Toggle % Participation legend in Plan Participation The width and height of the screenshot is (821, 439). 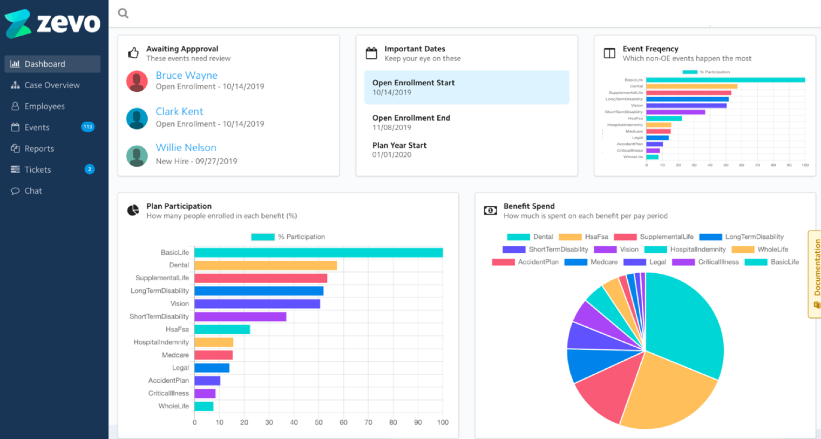click(288, 237)
